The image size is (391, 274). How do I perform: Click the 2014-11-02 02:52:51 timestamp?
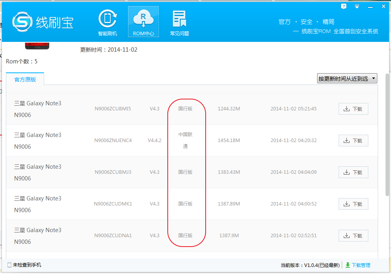pos(294,236)
